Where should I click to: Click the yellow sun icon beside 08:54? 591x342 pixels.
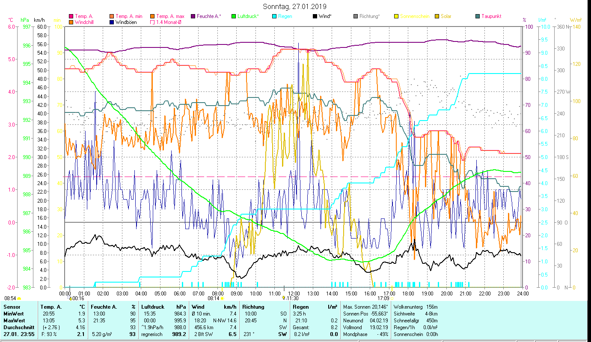click(x=19, y=298)
